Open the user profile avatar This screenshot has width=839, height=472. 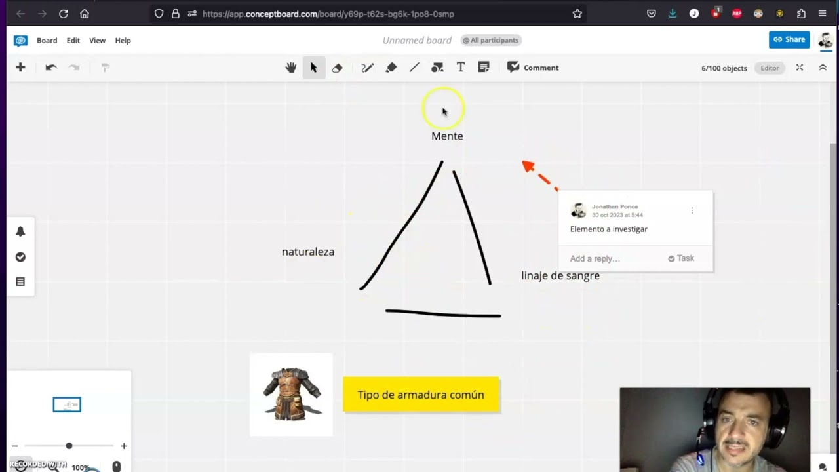point(825,40)
